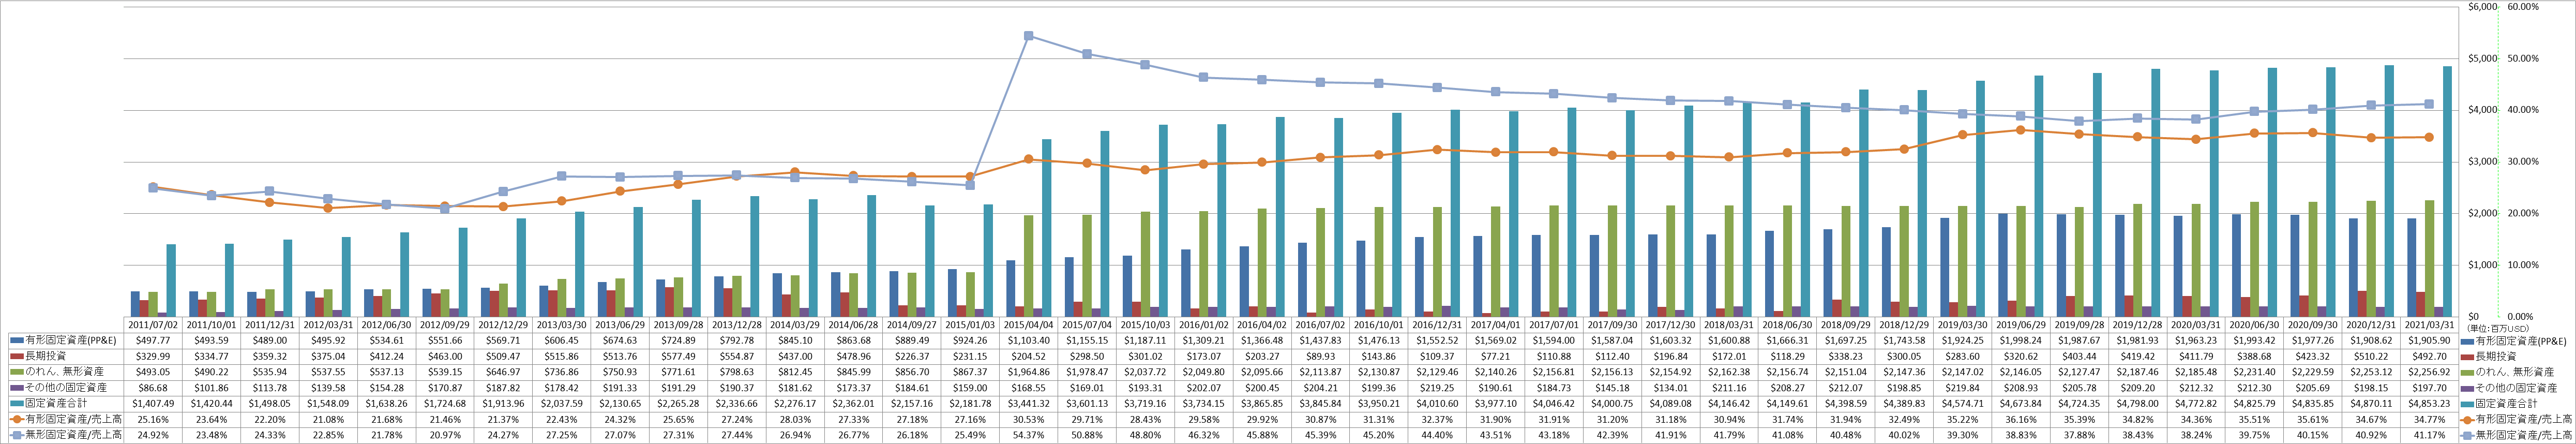Select the date header 2012/12/29
Screen dimensions: 2576x444
(x=503, y=325)
